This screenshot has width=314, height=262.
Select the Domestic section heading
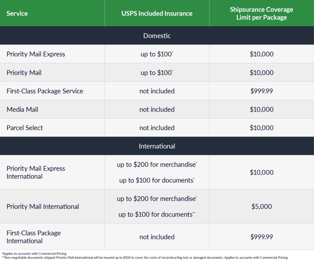pyautogui.click(x=157, y=36)
